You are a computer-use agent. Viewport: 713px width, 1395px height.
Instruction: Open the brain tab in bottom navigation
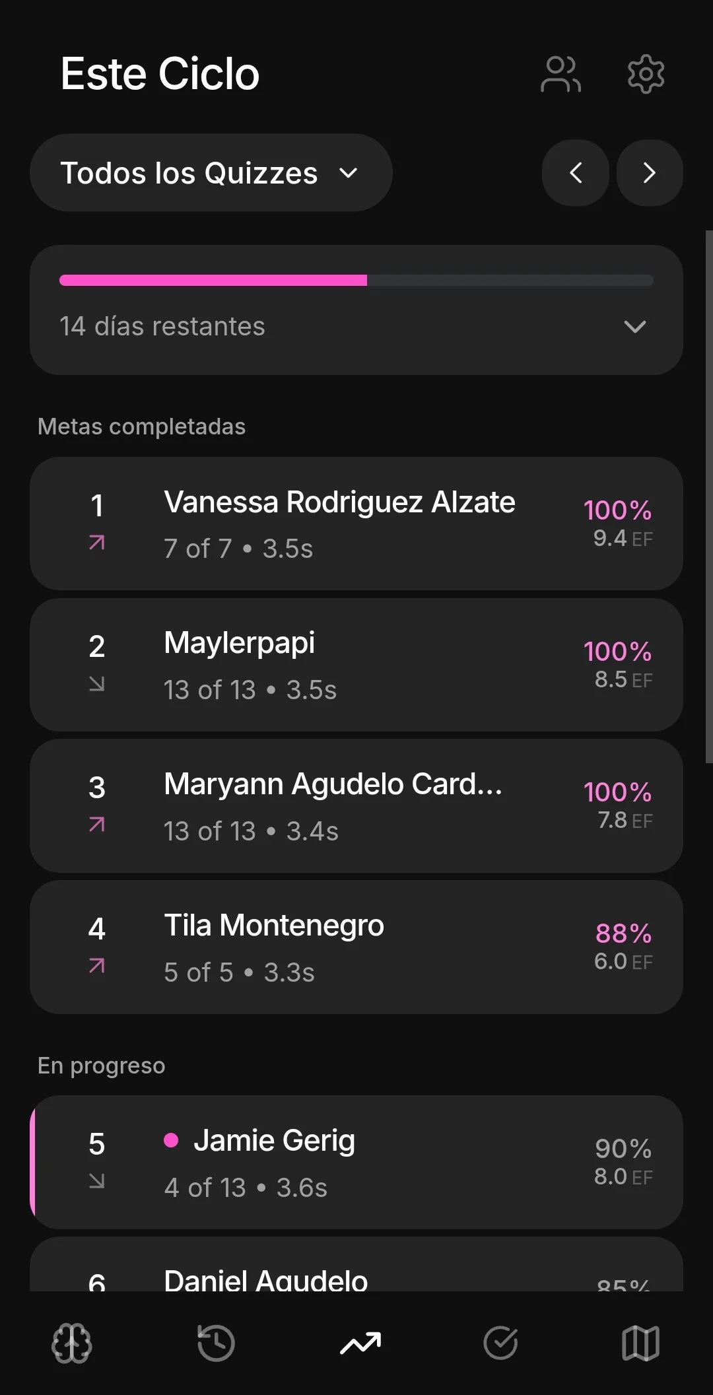click(x=71, y=1344)
